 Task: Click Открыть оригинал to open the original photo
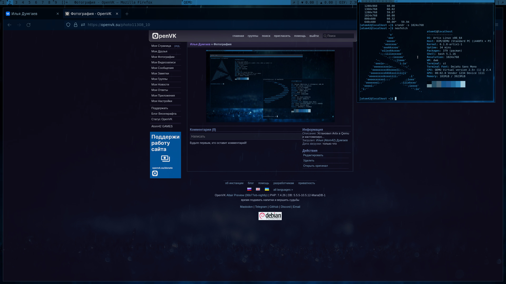(315, 166)
